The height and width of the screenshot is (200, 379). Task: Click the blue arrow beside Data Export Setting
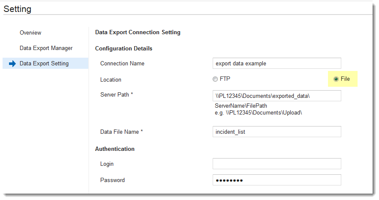click(x=12, y=64)
